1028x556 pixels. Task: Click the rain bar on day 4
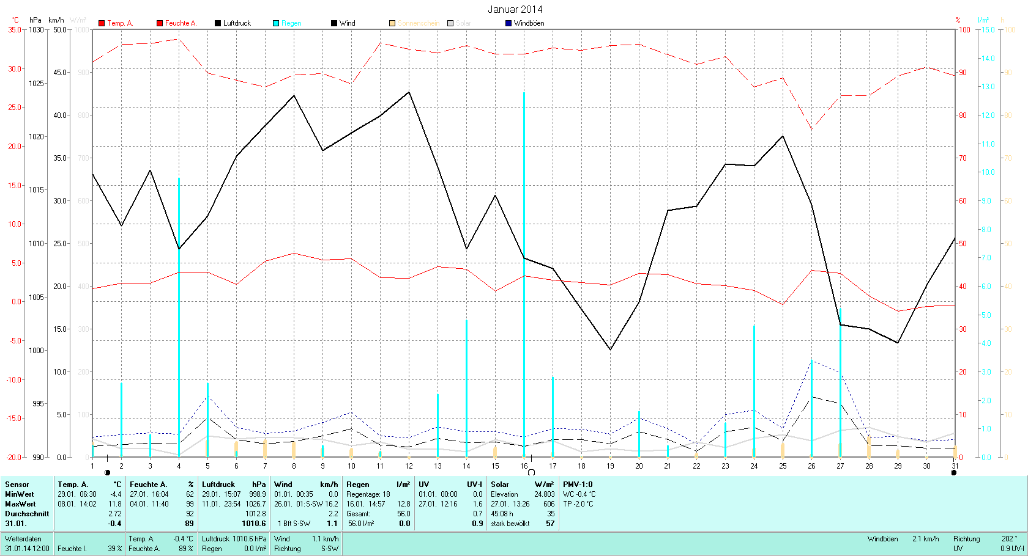[179, 317]
